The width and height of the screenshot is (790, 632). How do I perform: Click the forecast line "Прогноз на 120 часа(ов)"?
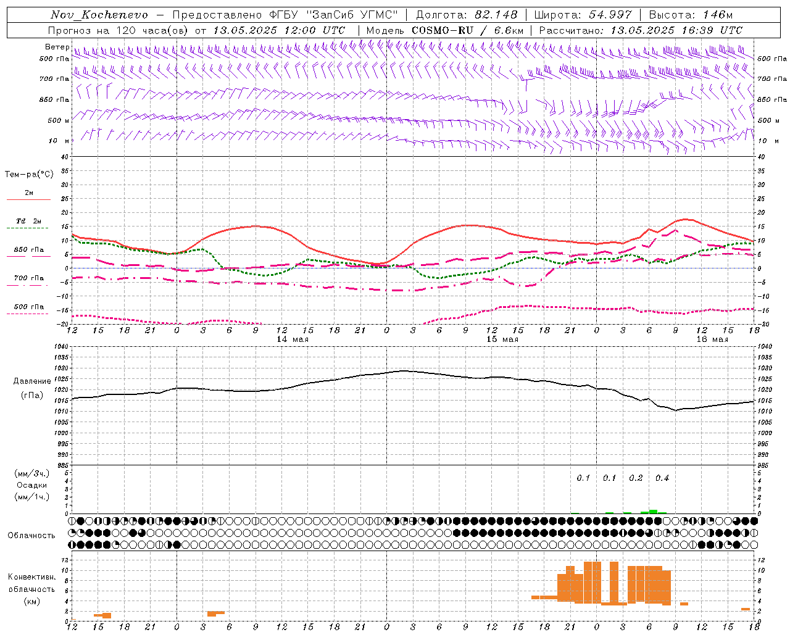pos(118,30)
